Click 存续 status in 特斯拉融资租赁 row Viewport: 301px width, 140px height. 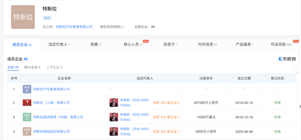click(277, 117)
